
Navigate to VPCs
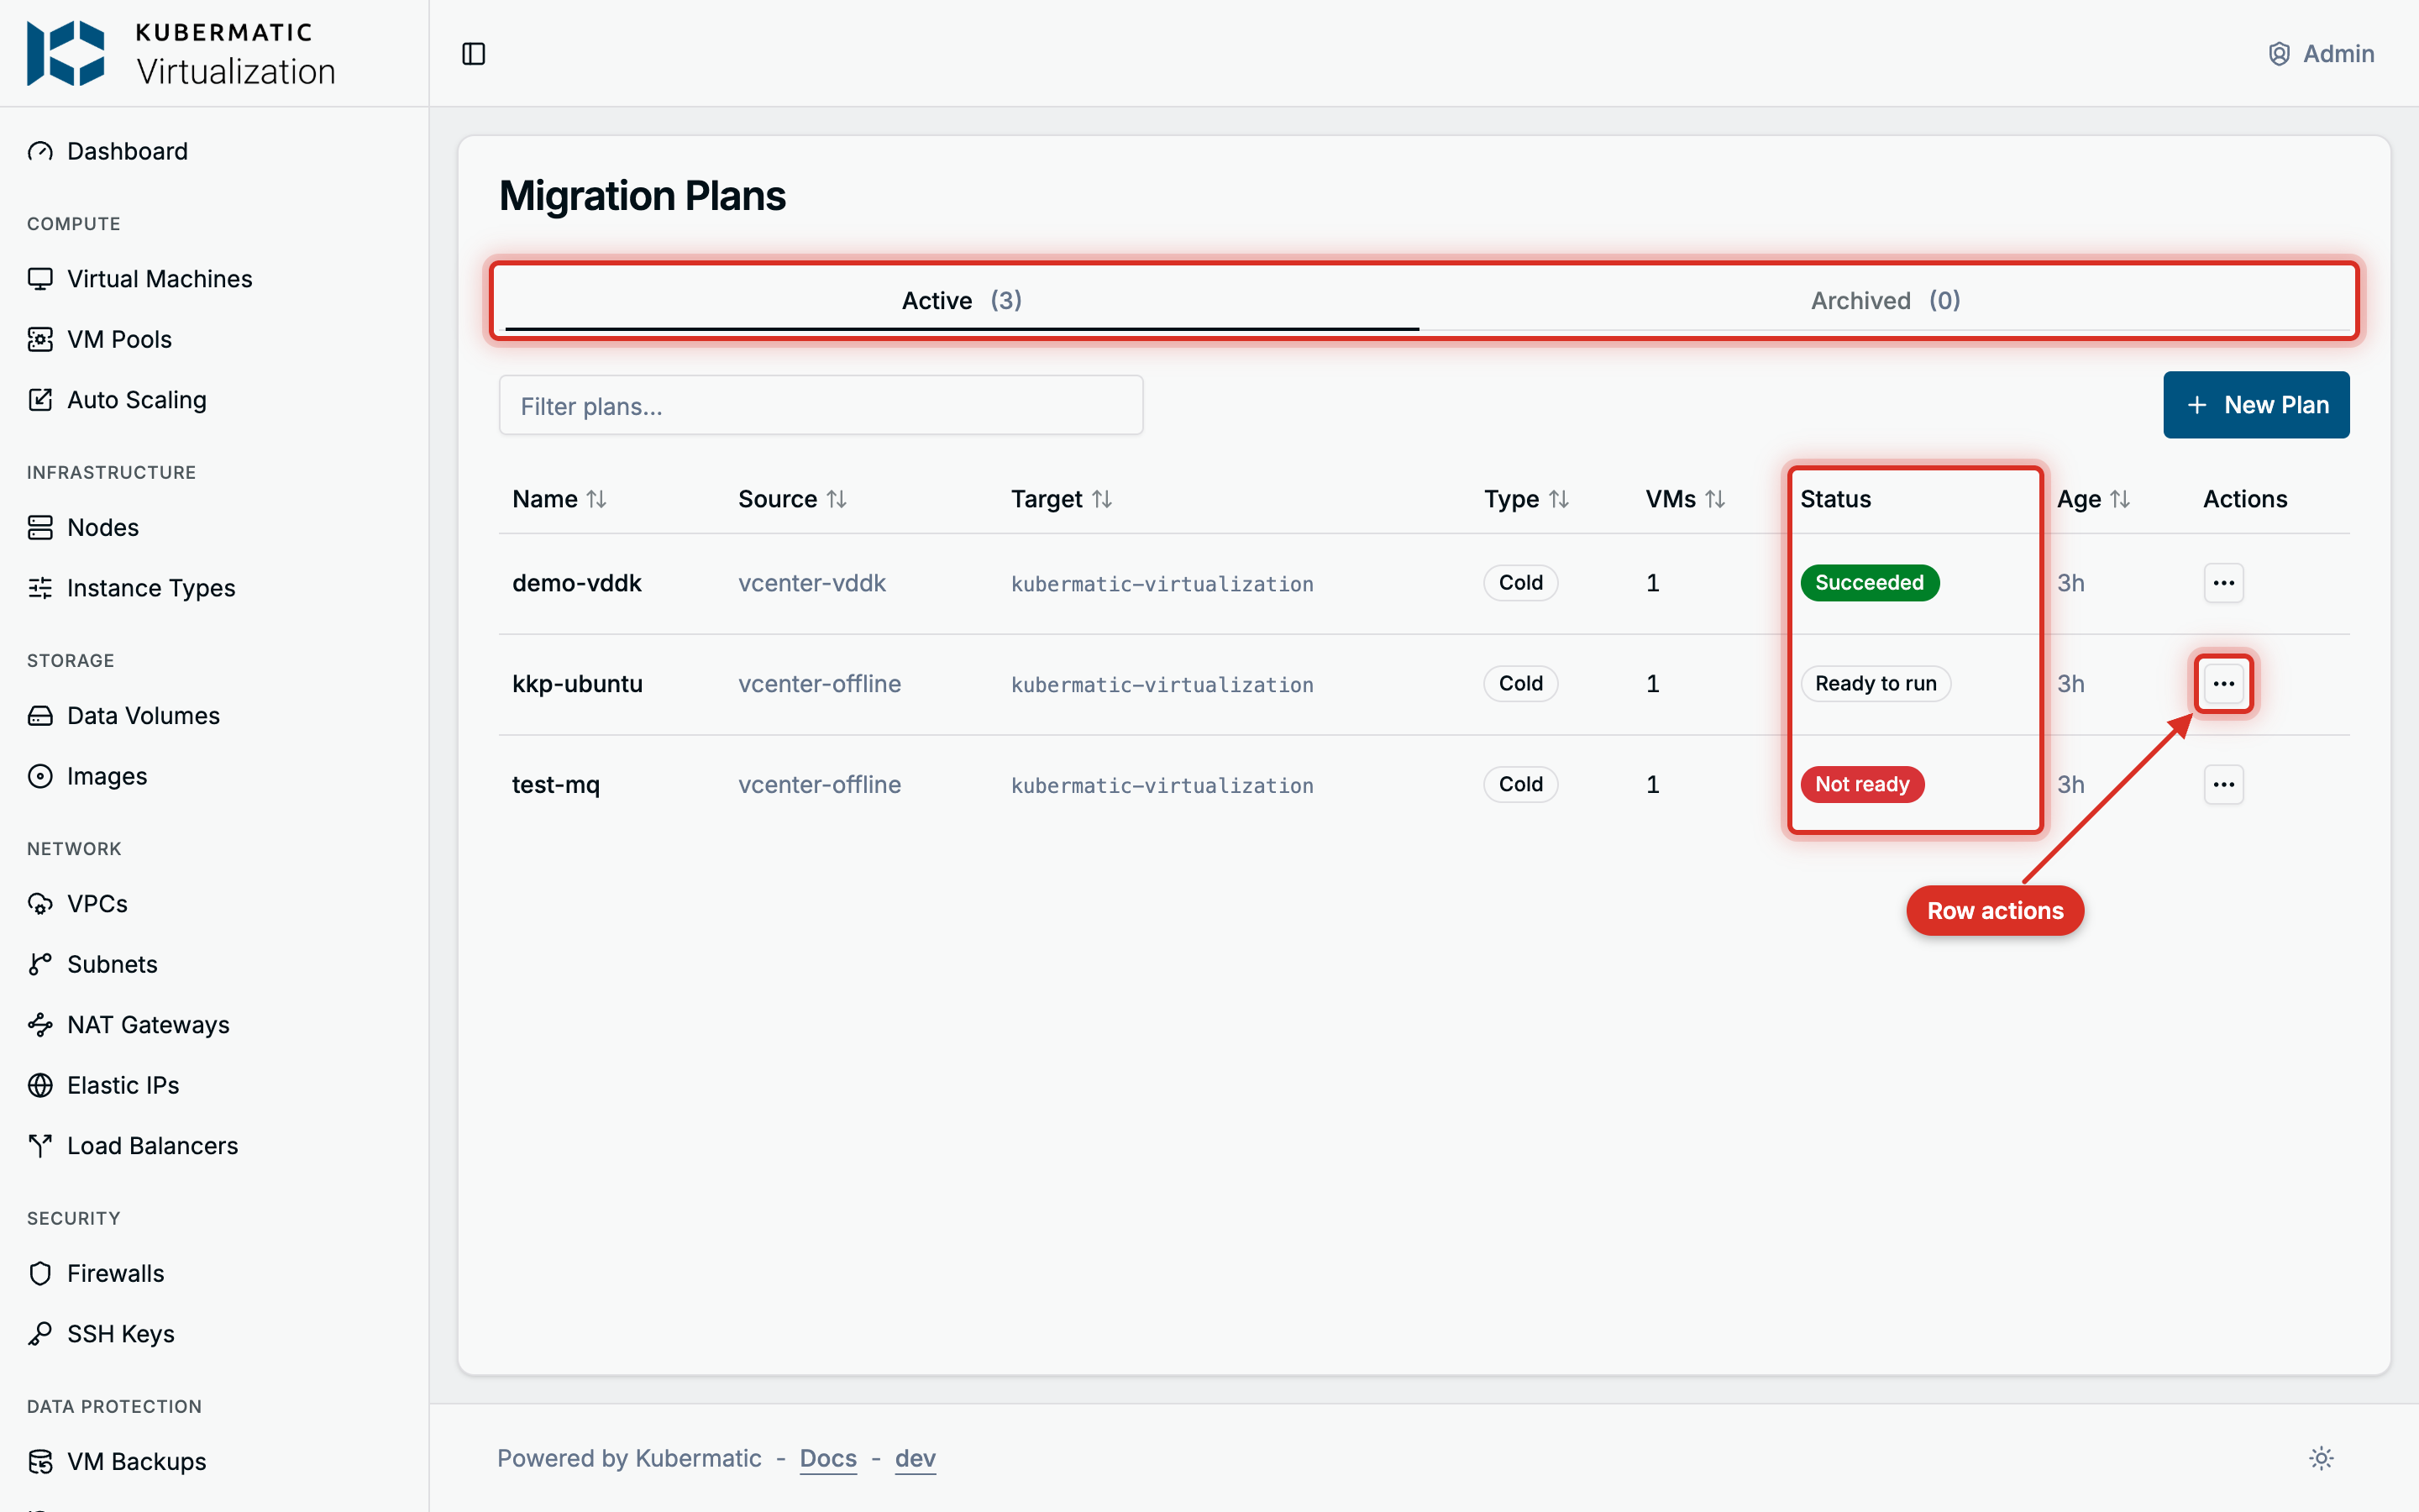pos(78,903)
